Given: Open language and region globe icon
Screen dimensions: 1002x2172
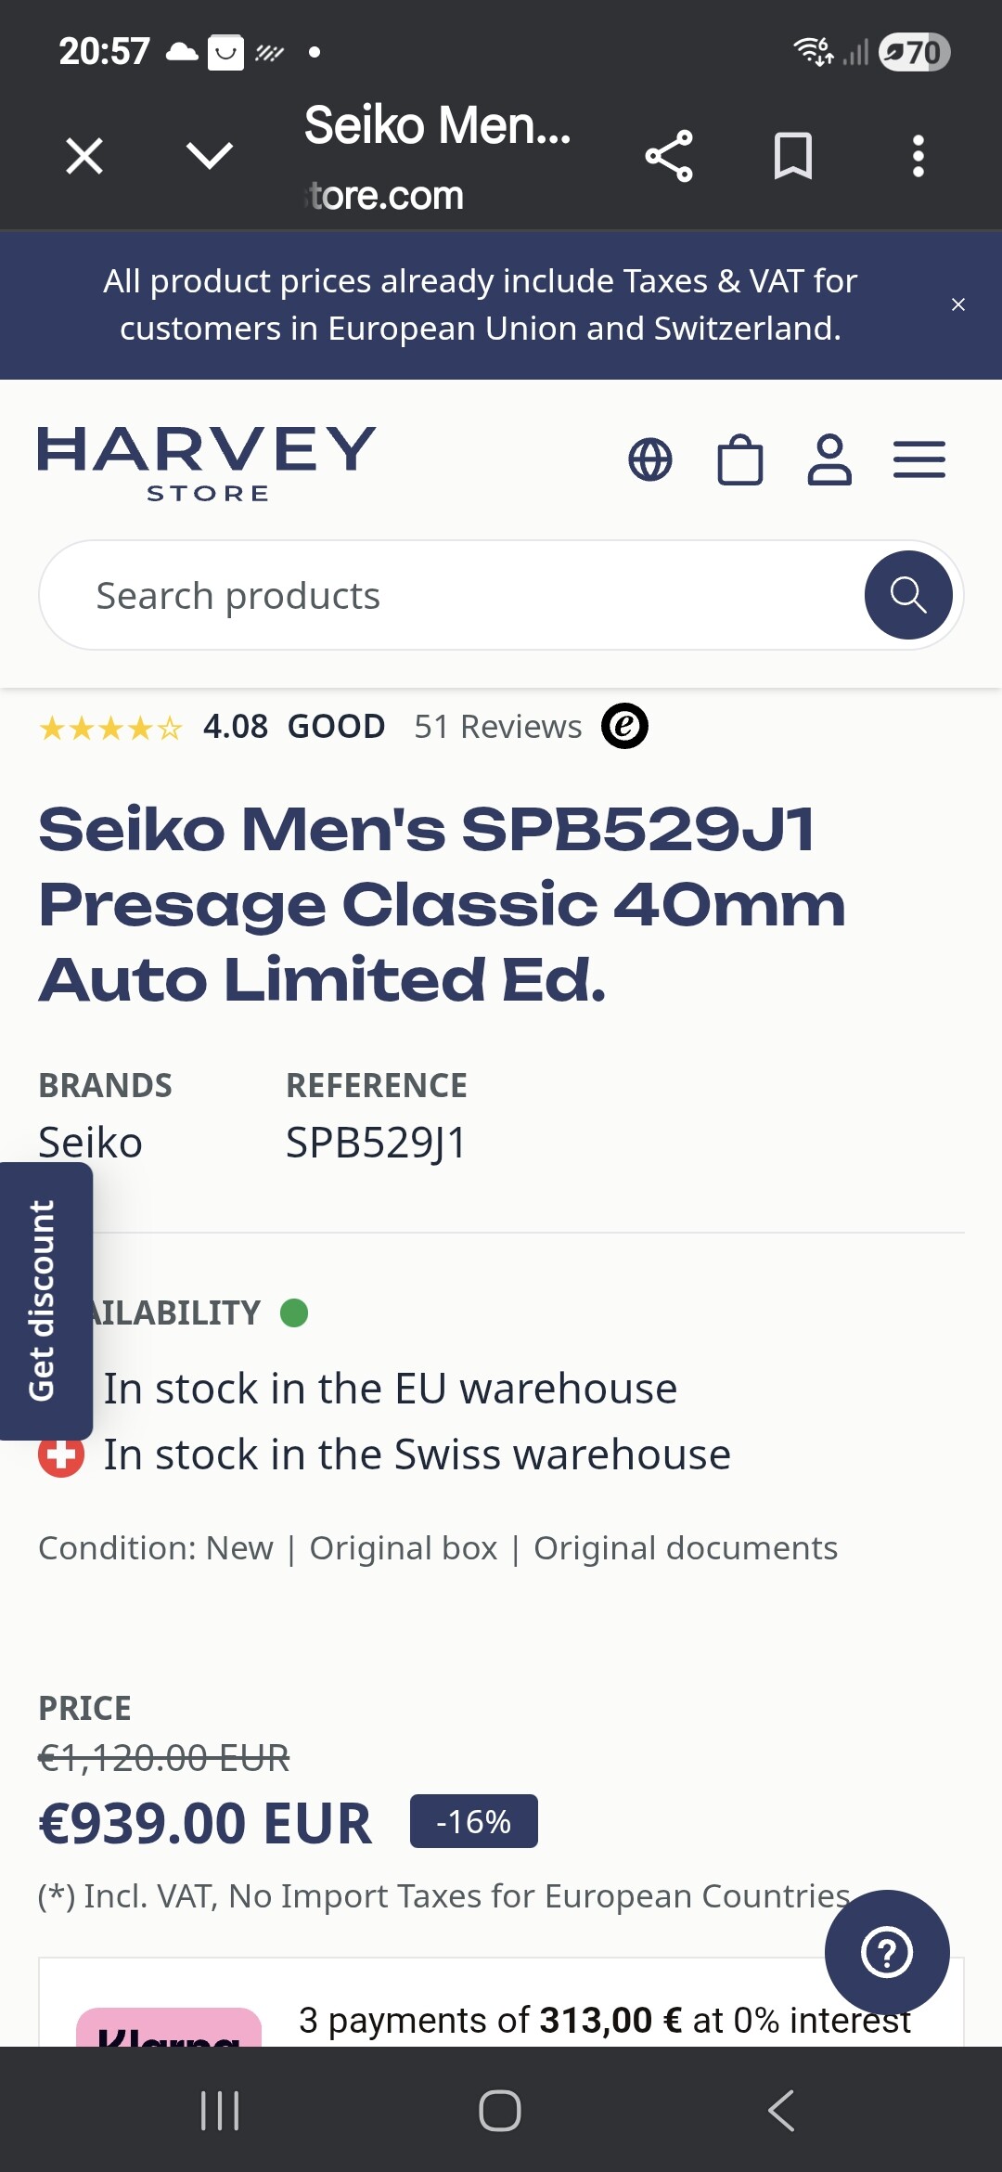Looking at the screenshot, I should pyautogui.click(x=650, y=459).
